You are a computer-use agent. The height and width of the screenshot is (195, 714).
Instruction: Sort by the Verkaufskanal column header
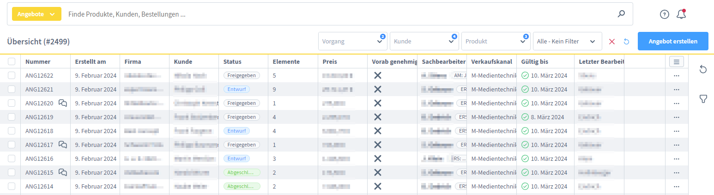point(491,61)
